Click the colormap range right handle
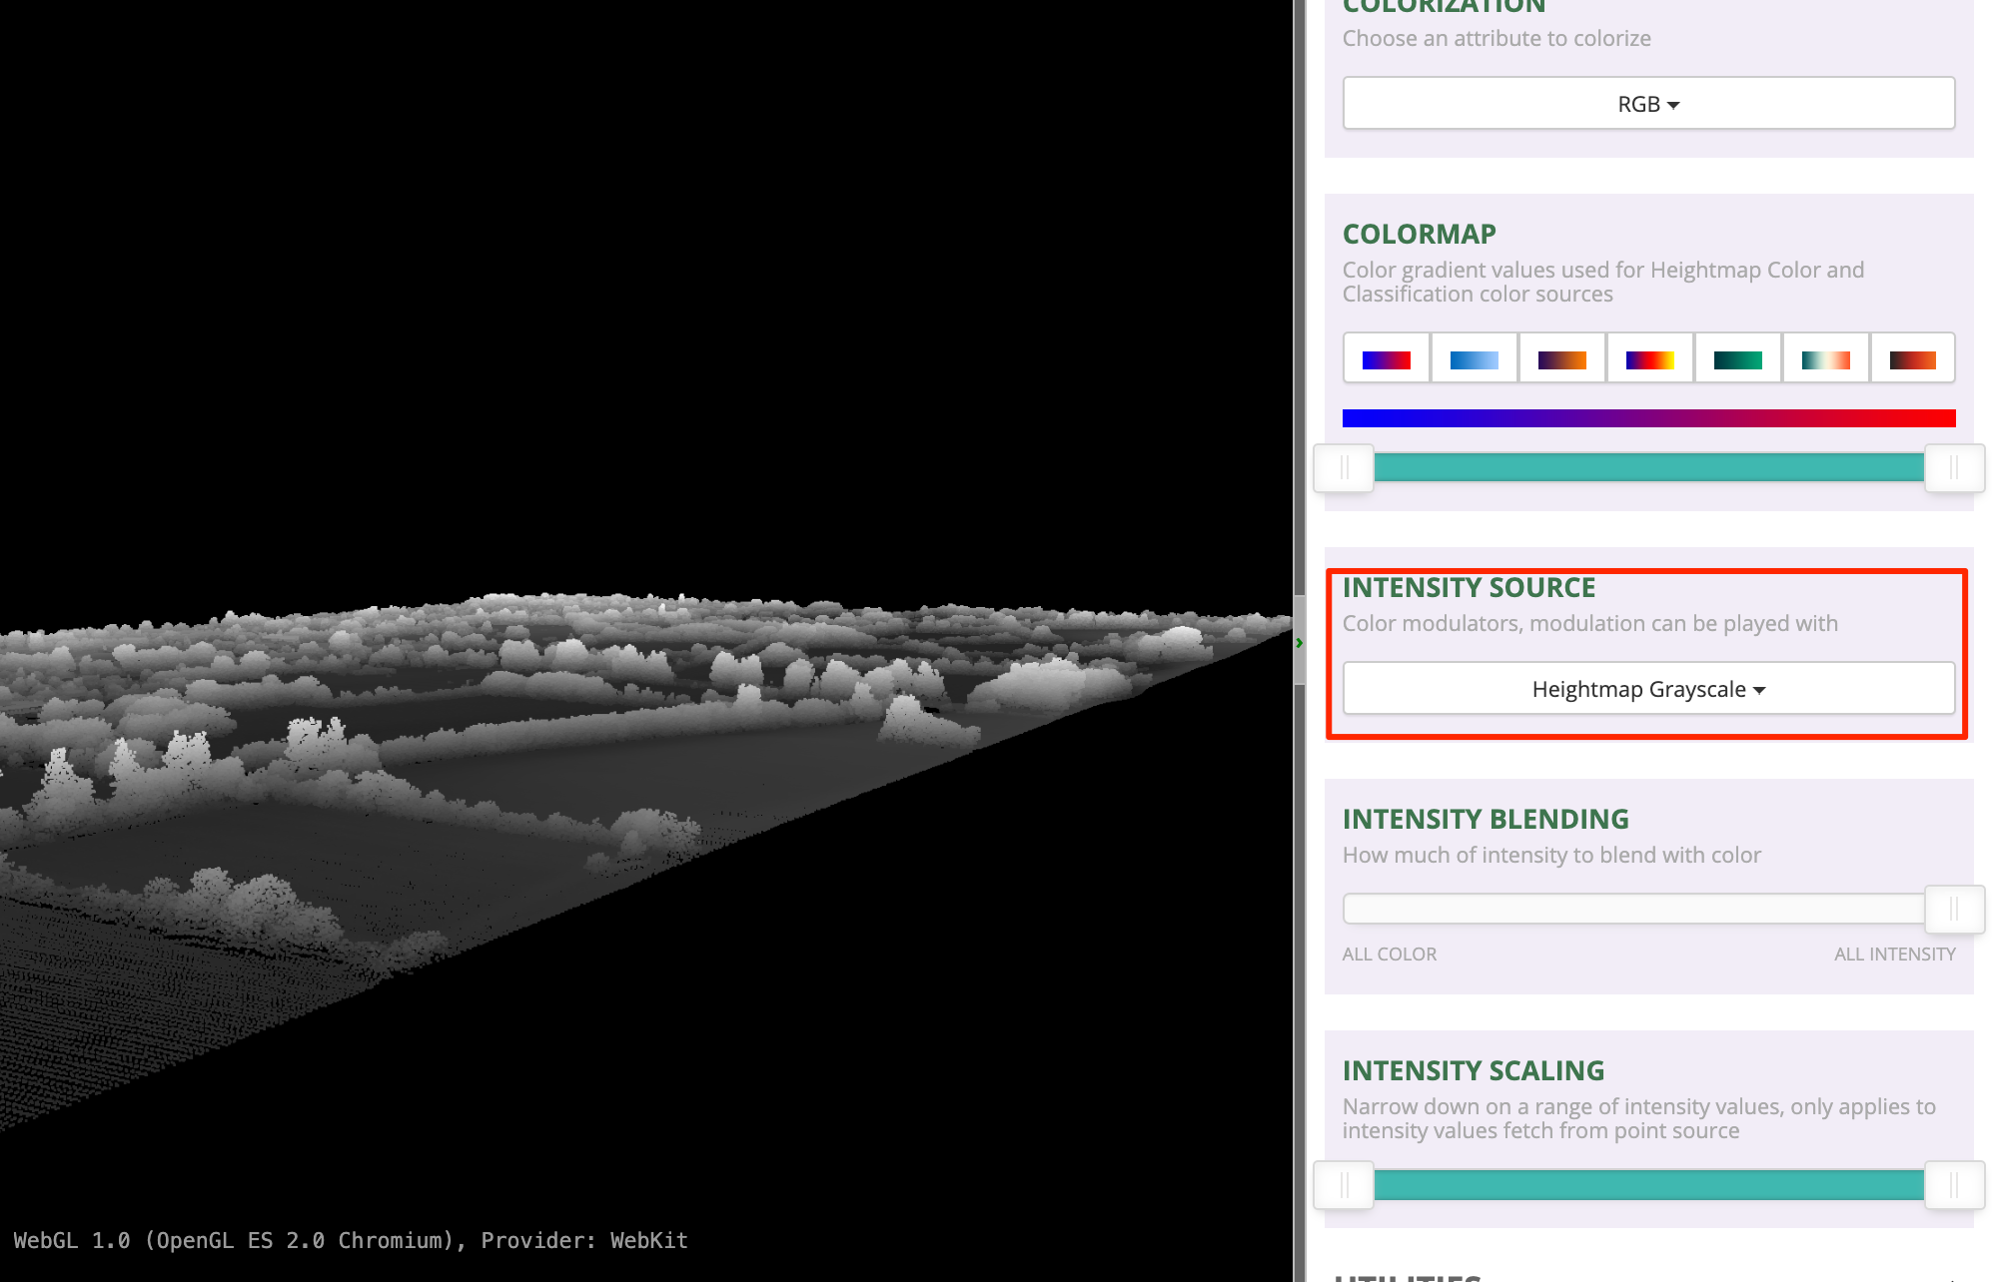 click(1954, 467)
